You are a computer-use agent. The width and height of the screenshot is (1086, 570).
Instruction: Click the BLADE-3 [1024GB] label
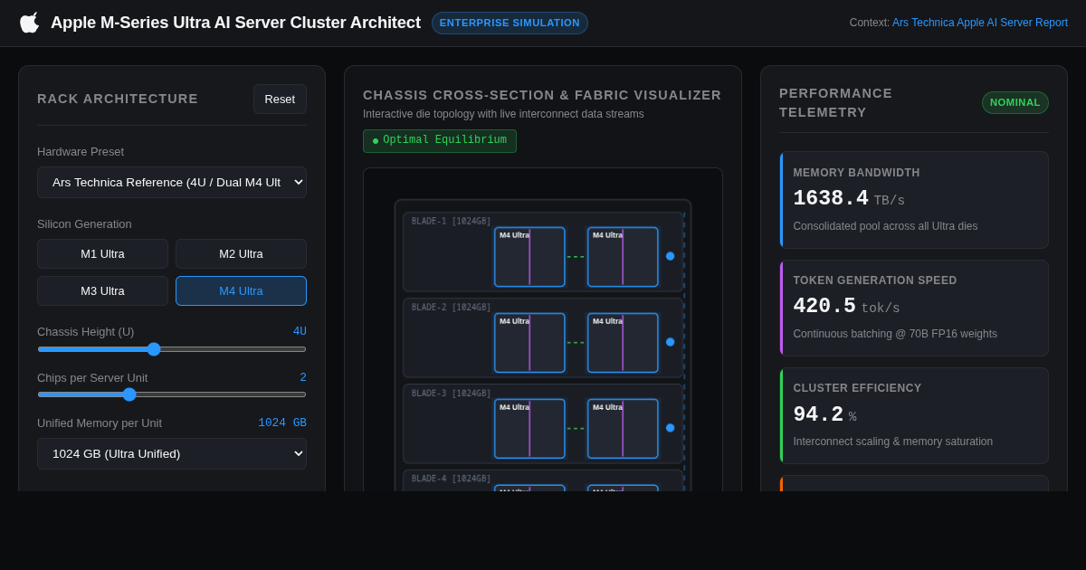pyautogui.click(x=452, y=394)
